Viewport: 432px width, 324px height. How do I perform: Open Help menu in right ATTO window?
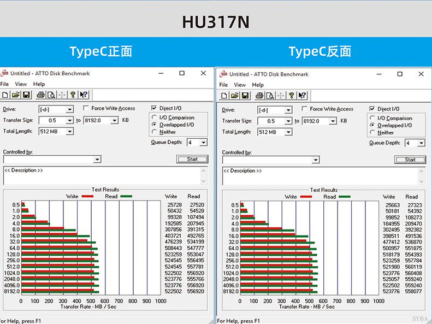[258, 85]
